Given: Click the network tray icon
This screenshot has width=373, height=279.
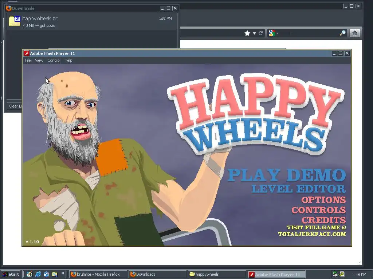Looking at the screenshot, I should point(335,274).
